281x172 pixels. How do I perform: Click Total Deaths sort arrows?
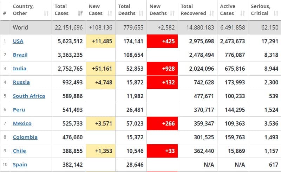[141, 13]
